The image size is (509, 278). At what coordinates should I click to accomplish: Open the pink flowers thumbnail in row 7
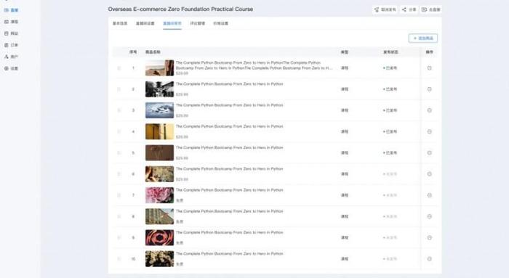click(x=159, y=195)
